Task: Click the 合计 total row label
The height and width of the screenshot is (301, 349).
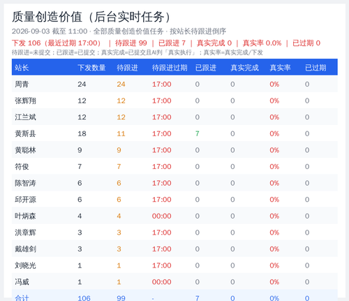Action: 22,298
